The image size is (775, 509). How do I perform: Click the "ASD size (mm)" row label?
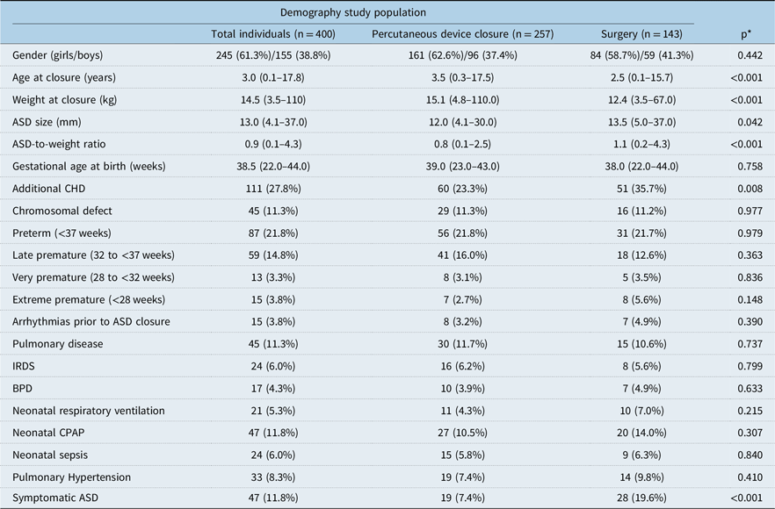46,122
